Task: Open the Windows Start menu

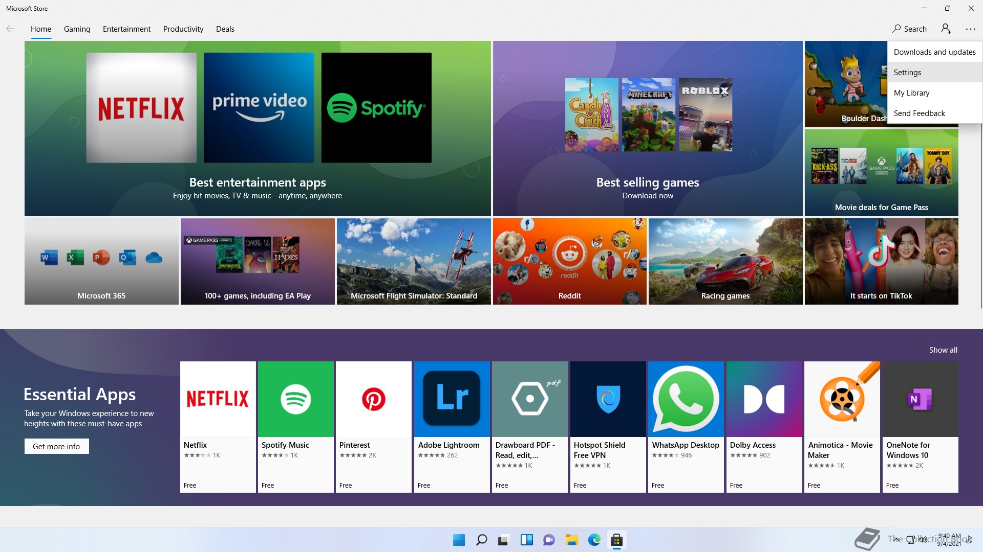Action: pos(459,540)
